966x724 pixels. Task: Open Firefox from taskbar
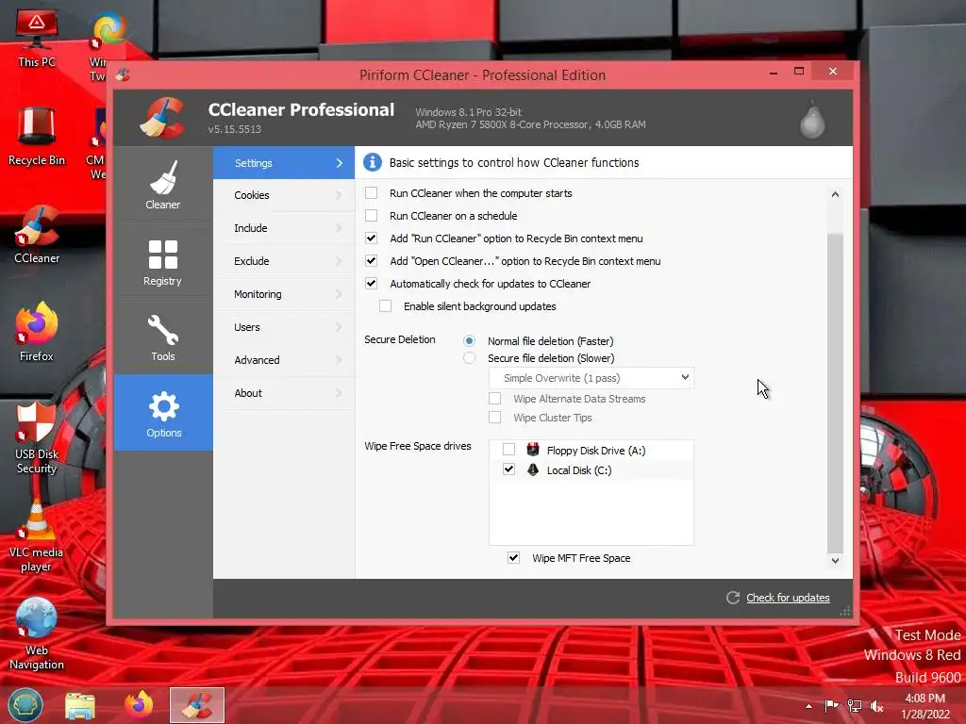coord(139,705)
